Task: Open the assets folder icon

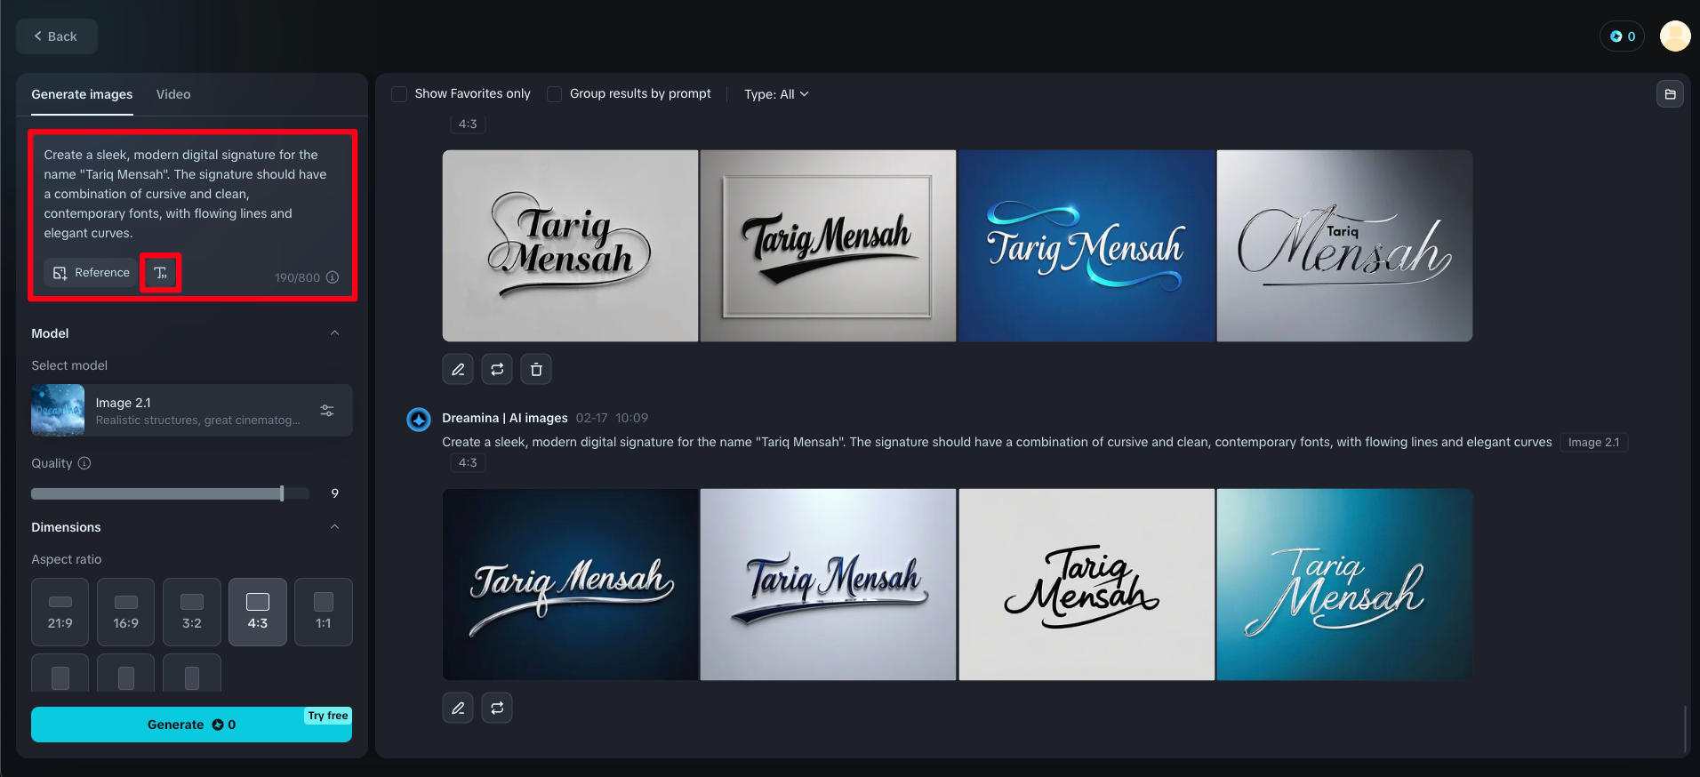Action: pyautogui.click(x=1670, y=94)
